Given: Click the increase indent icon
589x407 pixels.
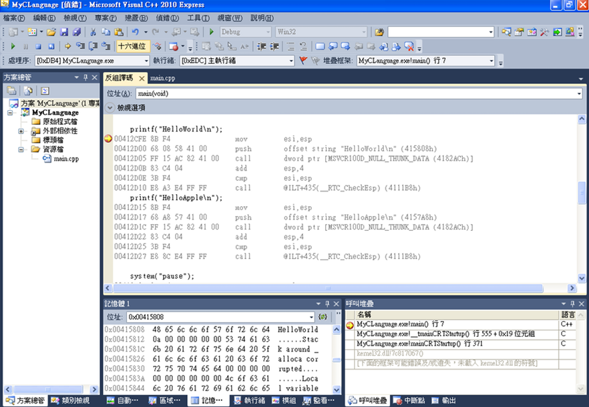Looking at the screenshot, I should click(274, 46).
